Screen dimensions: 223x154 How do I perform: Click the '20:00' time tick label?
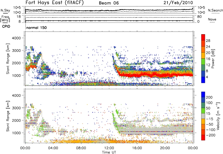click(165, 148)
